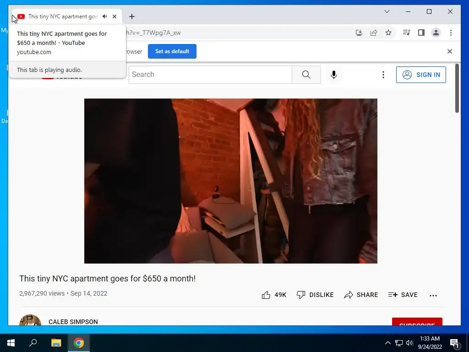This screenshot has width=469, height=352.
Task: Select the YouTube tab in tab strip
Action: tap(67, 16)
